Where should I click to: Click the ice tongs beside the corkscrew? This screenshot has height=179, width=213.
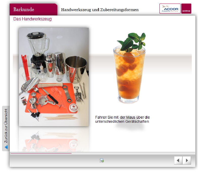(x=84, y=90)
